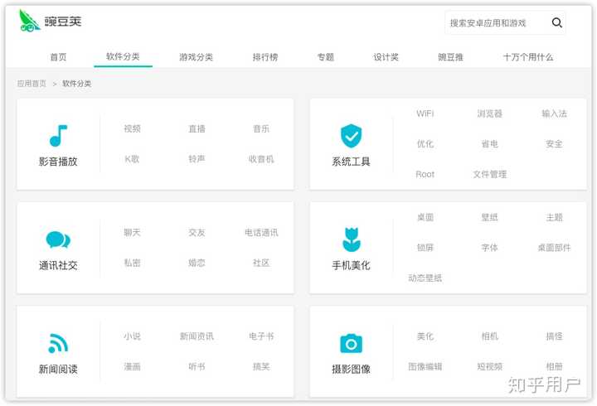
Task: Open the 设计奖 tab
Action: point(386,57)
